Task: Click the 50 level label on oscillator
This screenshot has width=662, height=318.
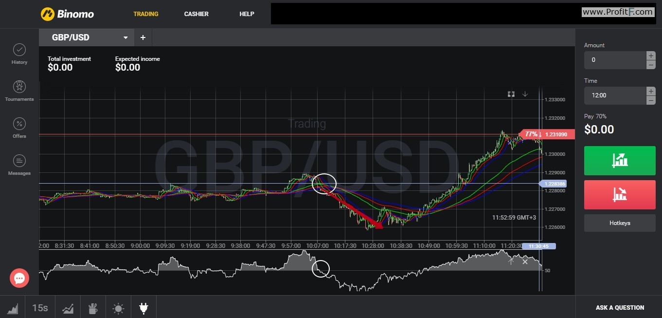Action: pos(547,270)
